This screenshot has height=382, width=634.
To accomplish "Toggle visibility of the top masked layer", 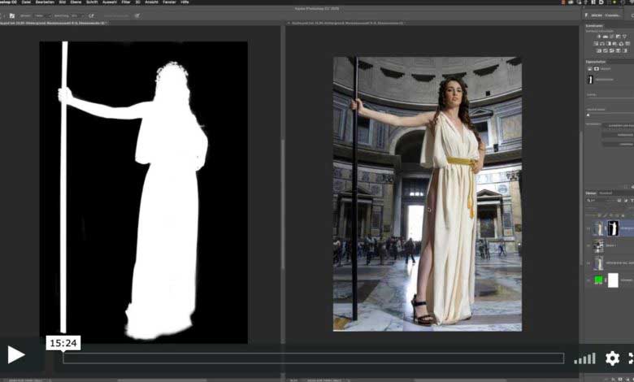I will pos(588,229).
